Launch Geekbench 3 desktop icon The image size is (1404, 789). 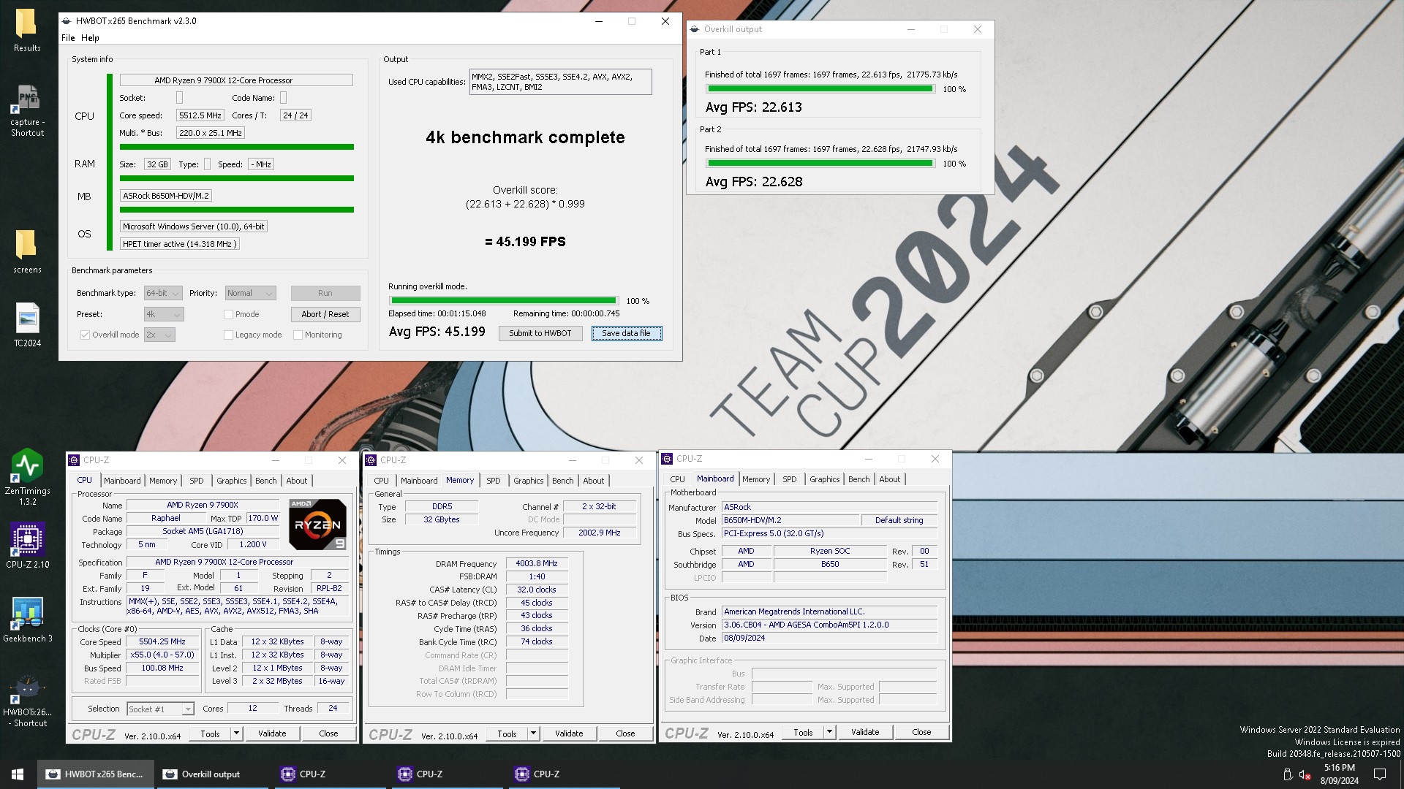(27, 620)
